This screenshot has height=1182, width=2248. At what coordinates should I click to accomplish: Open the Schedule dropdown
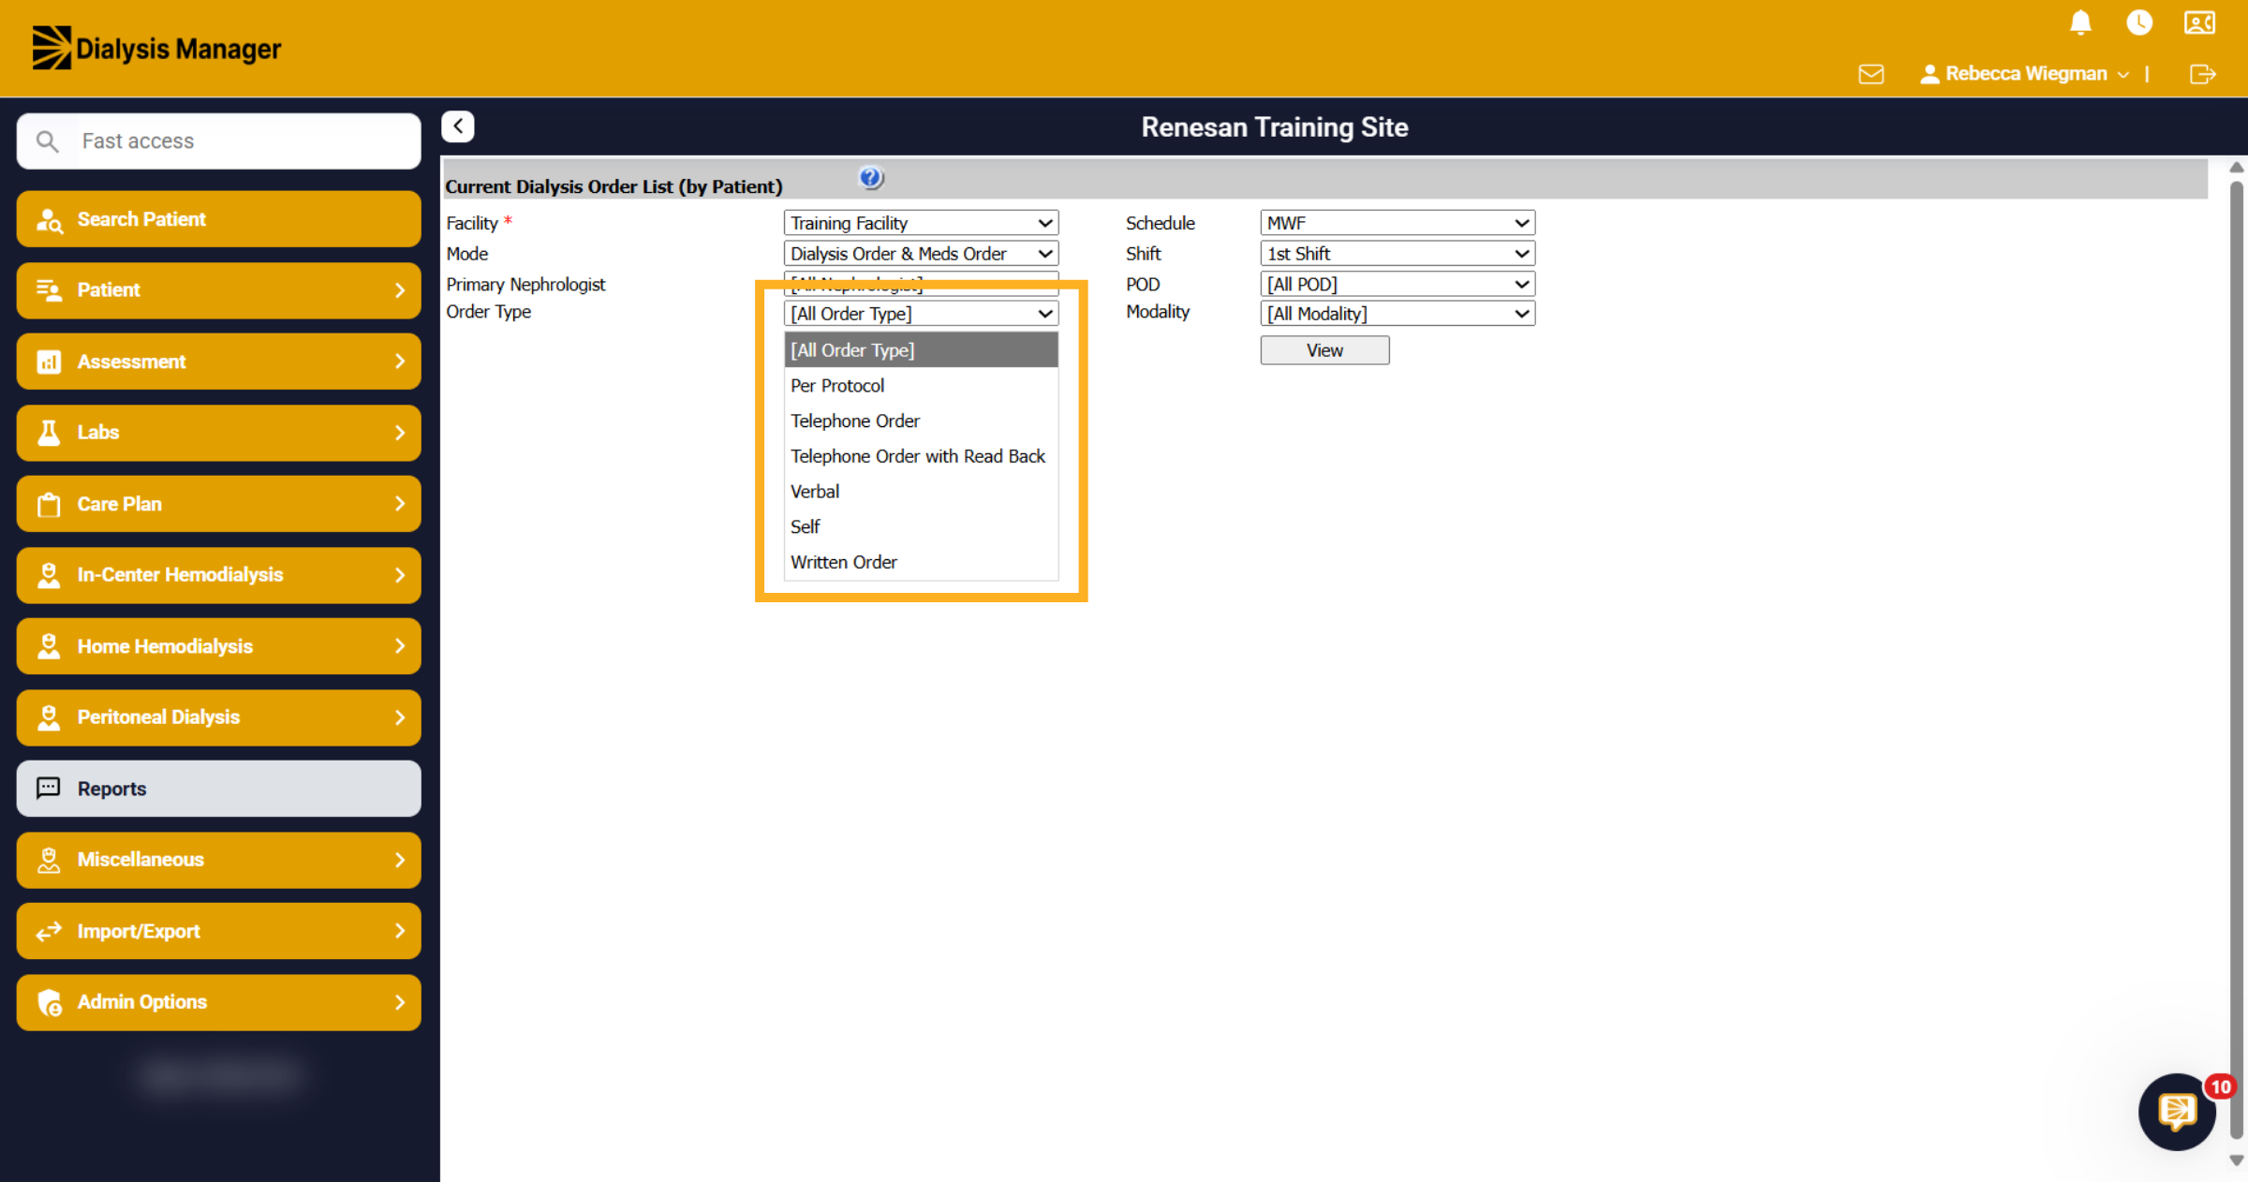[1397, 223]
